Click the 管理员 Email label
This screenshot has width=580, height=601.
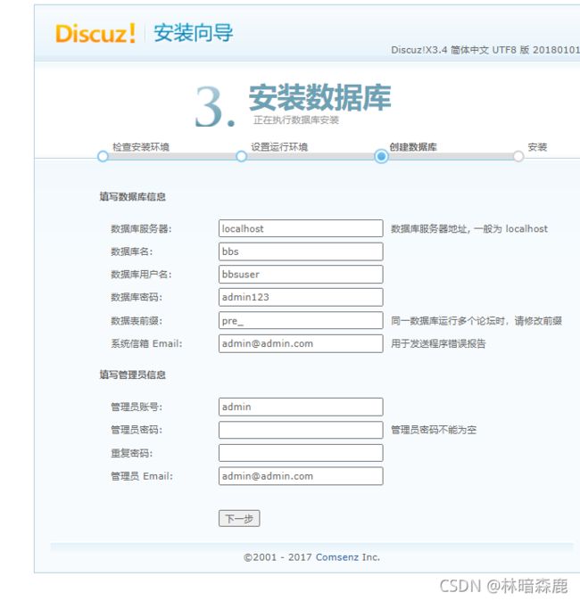click(142, 476)
